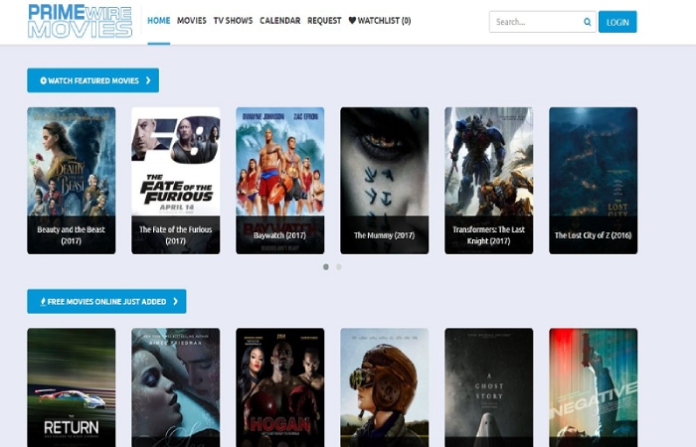Open Beauty and the Beast poster

click(x=72, y=180)
